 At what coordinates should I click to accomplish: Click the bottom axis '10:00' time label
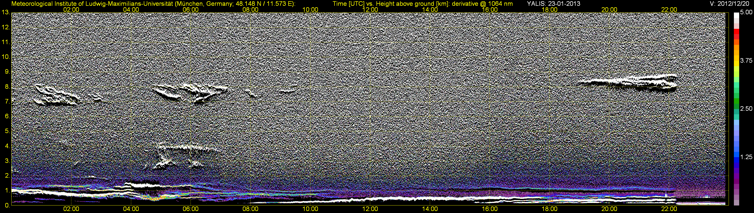click(x=311, y=209)
